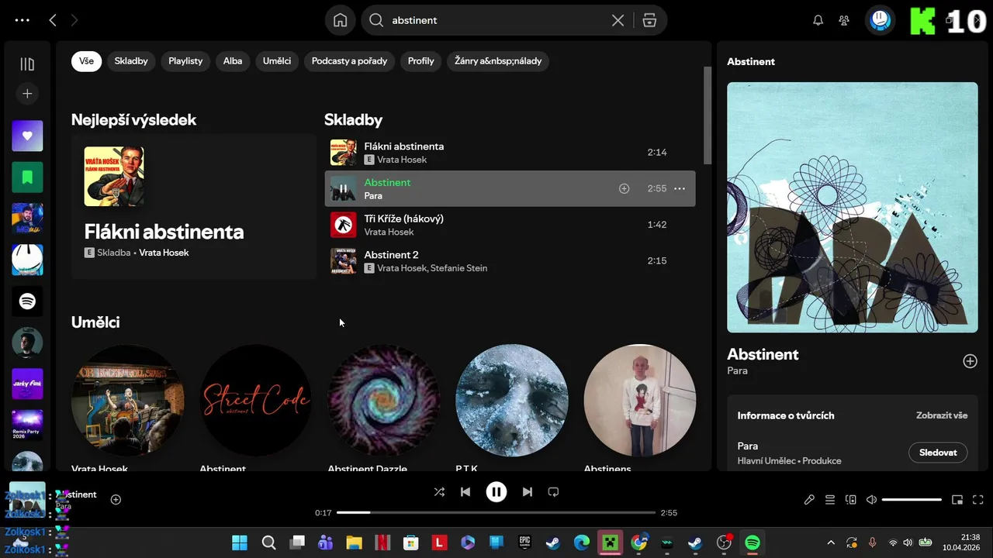Open the green bookmark Your Episodes tile
This screenshot has width=993, height=558.
27,177
